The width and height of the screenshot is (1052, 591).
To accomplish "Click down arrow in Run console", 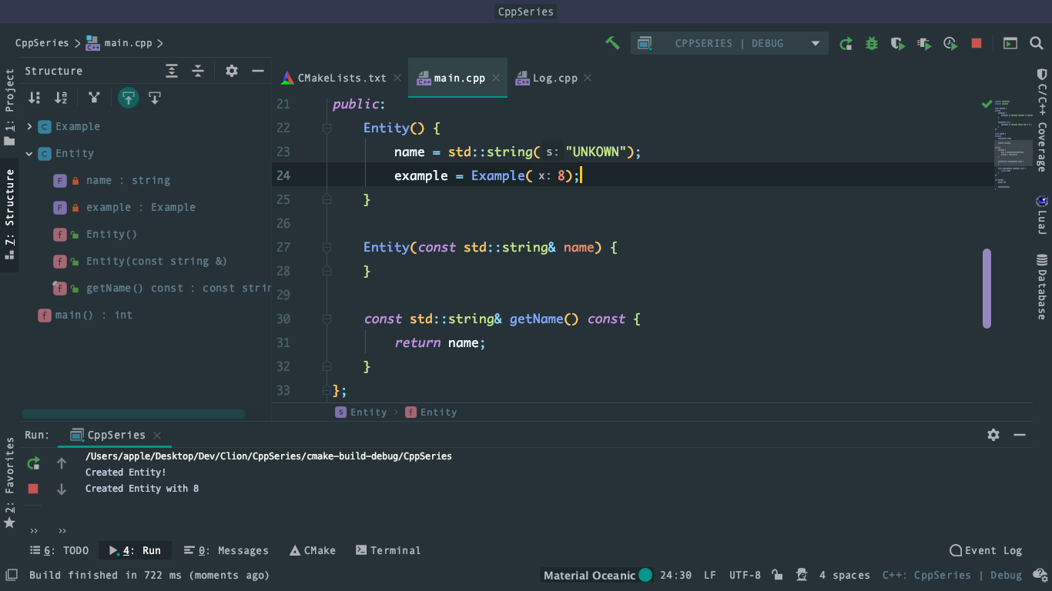I will (62, 489).
